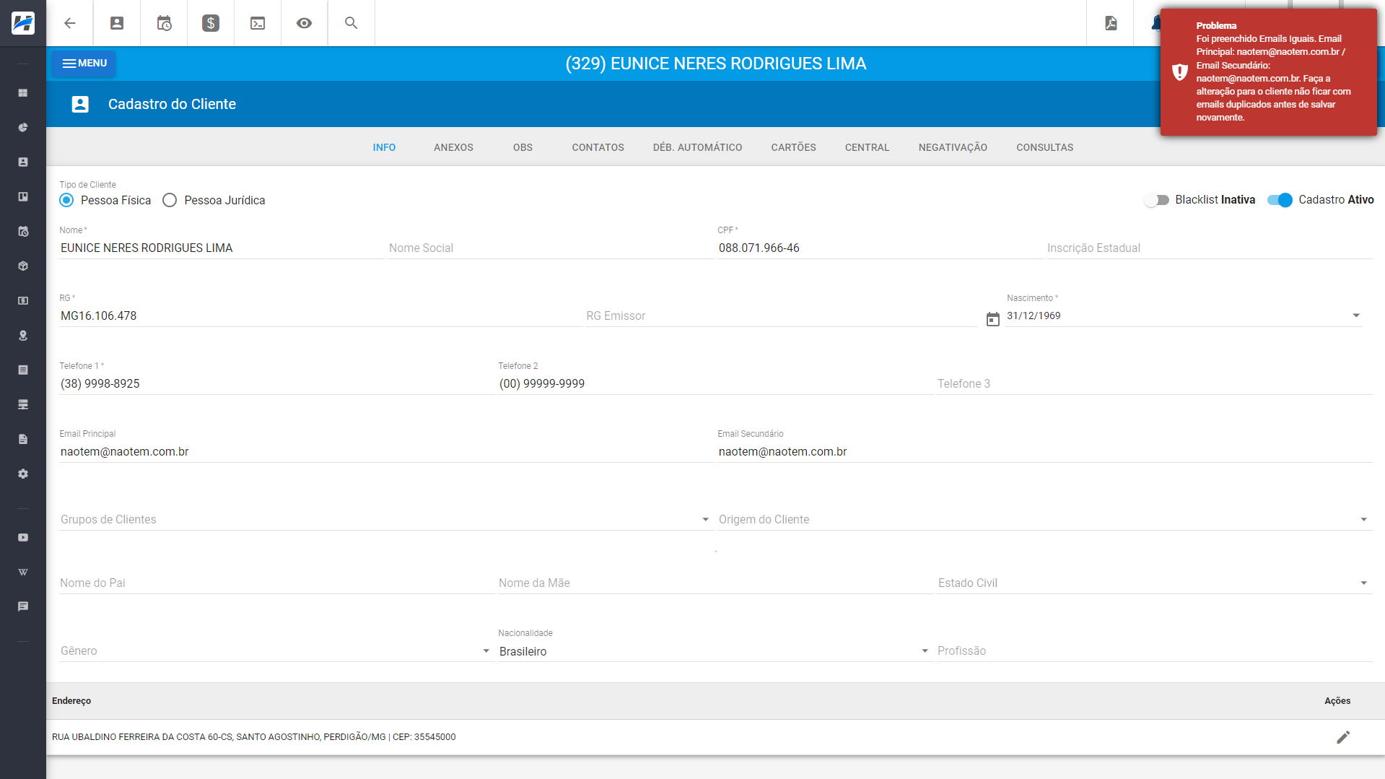Open the server network sidebar icon
Screen dimensions: 1385x779
coord(23,405)
